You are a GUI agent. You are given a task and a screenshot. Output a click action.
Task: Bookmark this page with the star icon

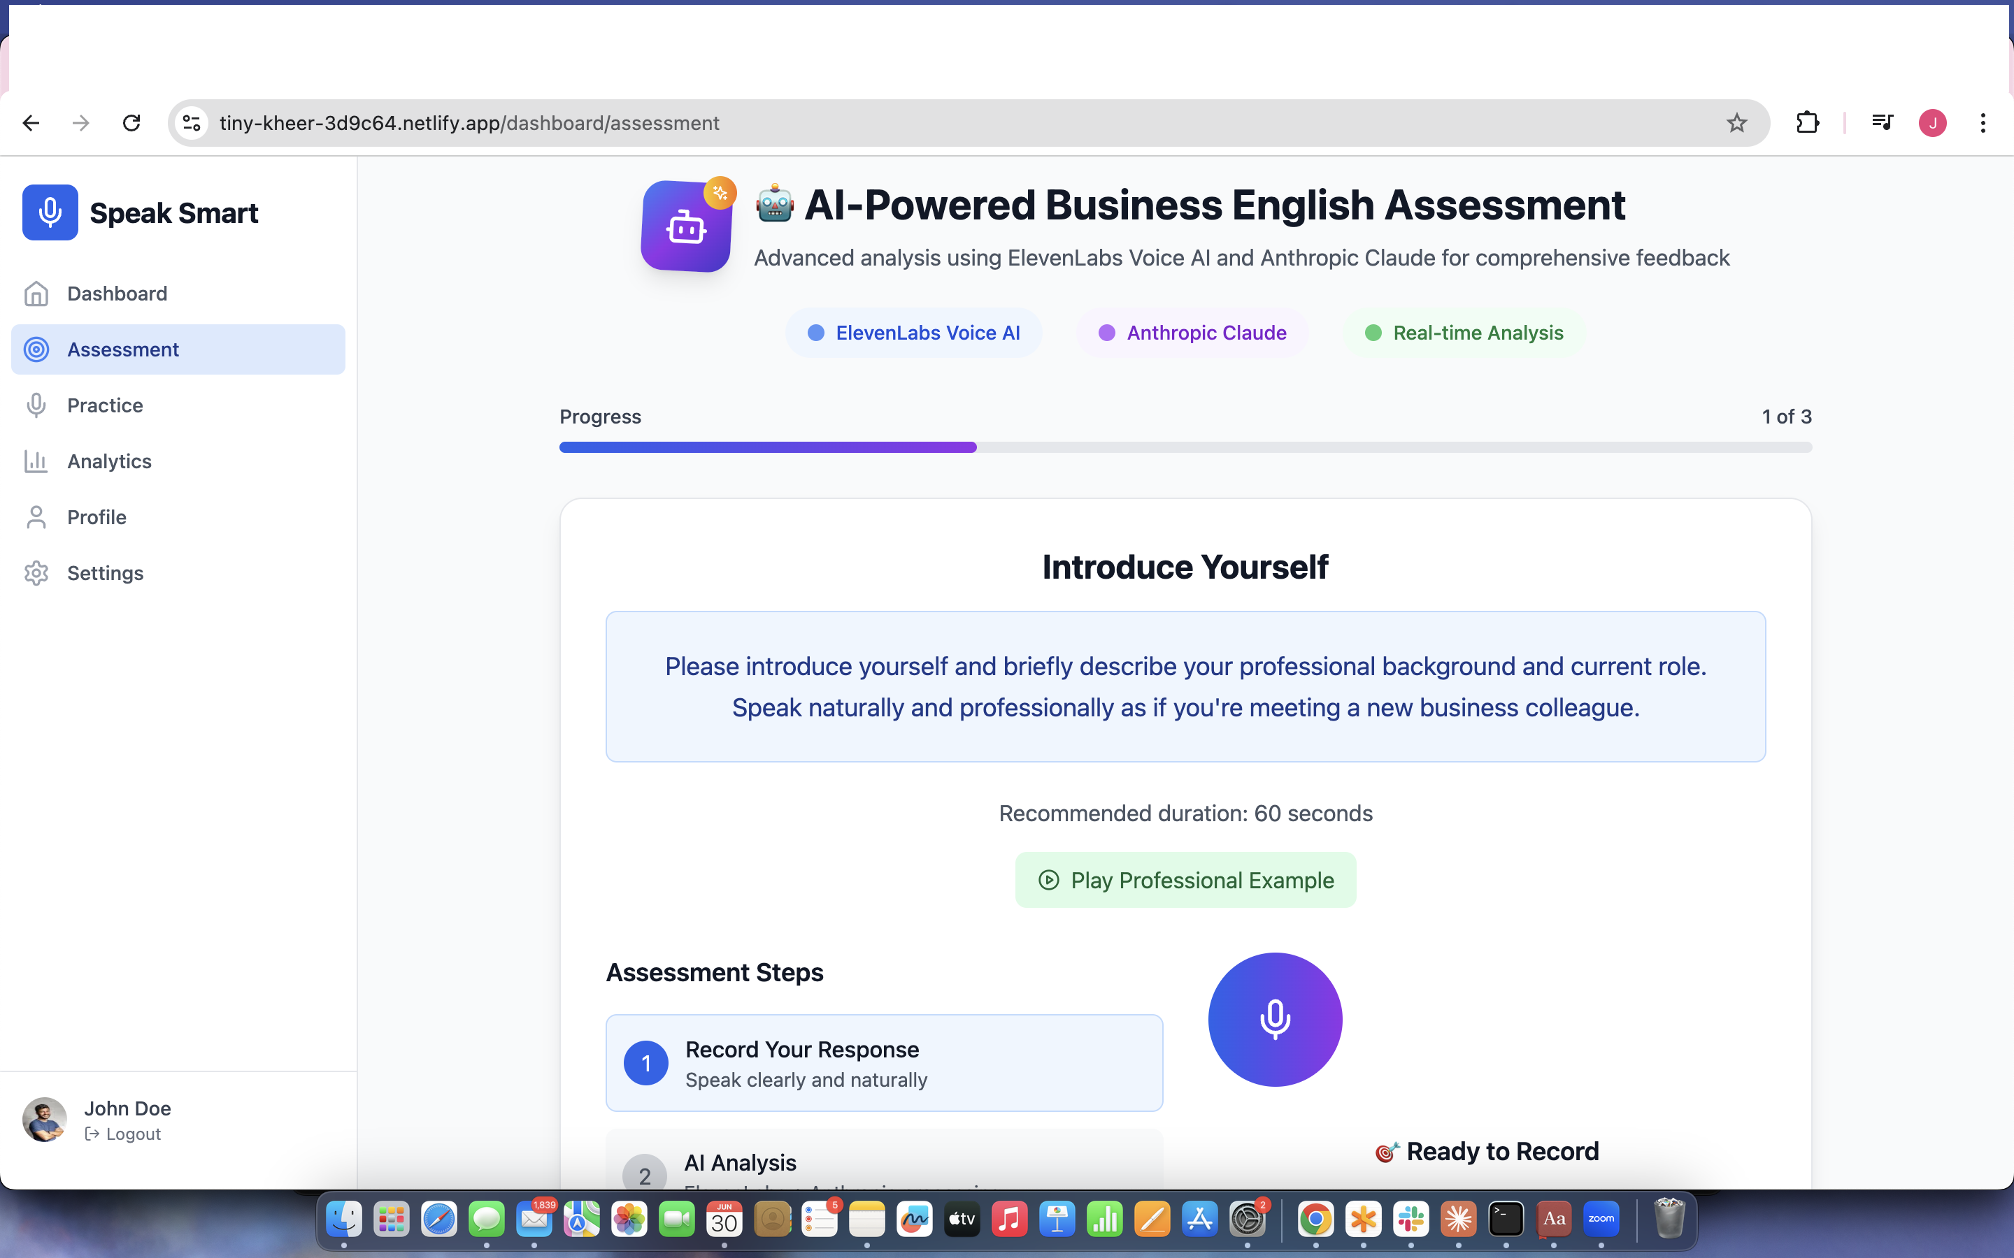tap(1736, 123)
